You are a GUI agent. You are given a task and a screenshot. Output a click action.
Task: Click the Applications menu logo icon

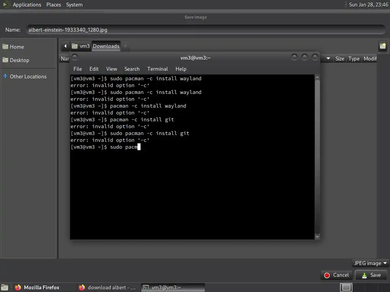coord(6,5)
